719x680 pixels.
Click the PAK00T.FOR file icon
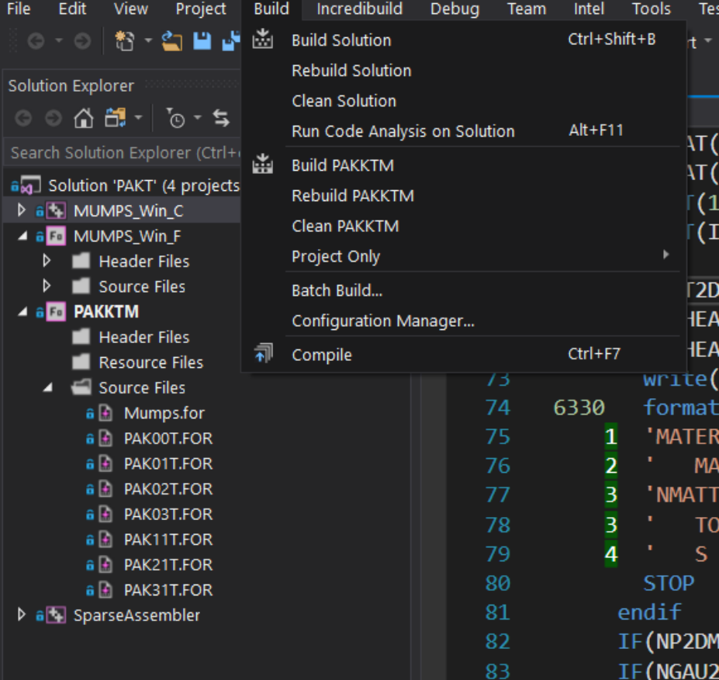[x=105, y=439]
